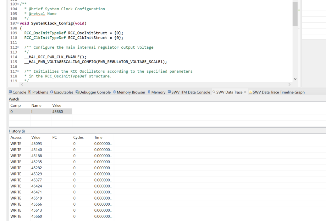Close the SWV Data Trace tab

(x=246, y=92)
